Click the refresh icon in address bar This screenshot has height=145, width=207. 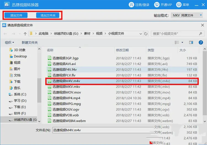[x=146, y=34]
